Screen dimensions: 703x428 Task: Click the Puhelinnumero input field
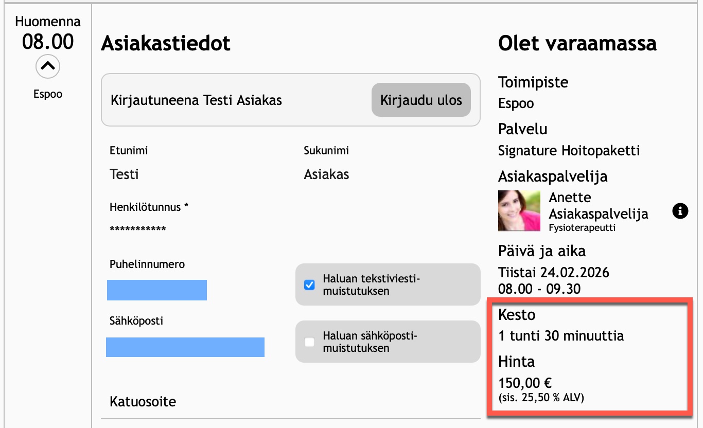click(x=157, y=290)
